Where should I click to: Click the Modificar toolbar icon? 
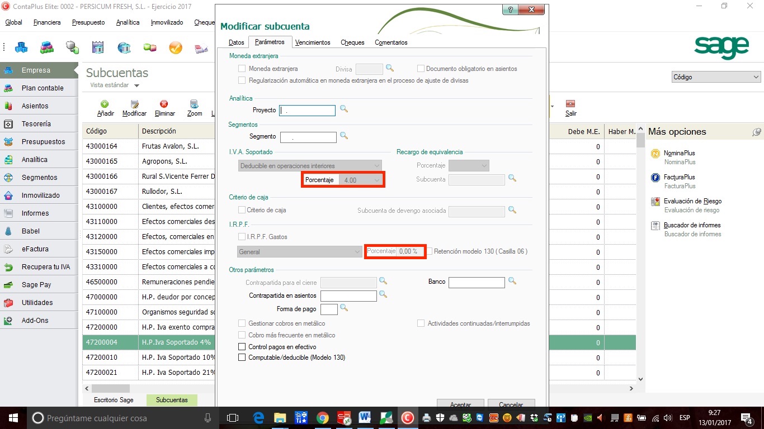point(134,104)
